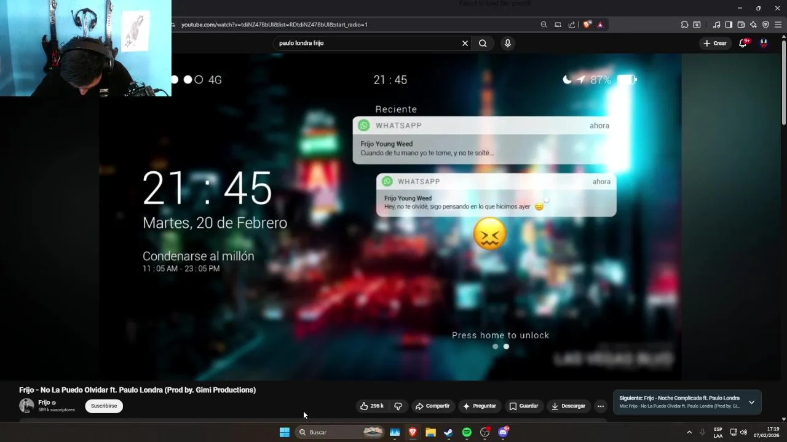Click the YouTube search magnifier button
The width and height of the screenshot is (787, 442).
(483, 43)
